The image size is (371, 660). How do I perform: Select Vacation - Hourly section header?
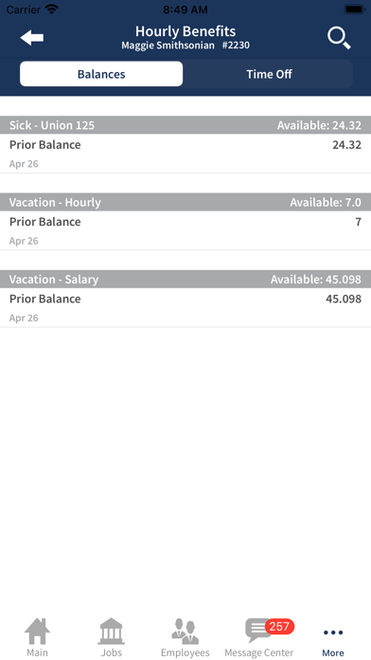click(185, 202)
